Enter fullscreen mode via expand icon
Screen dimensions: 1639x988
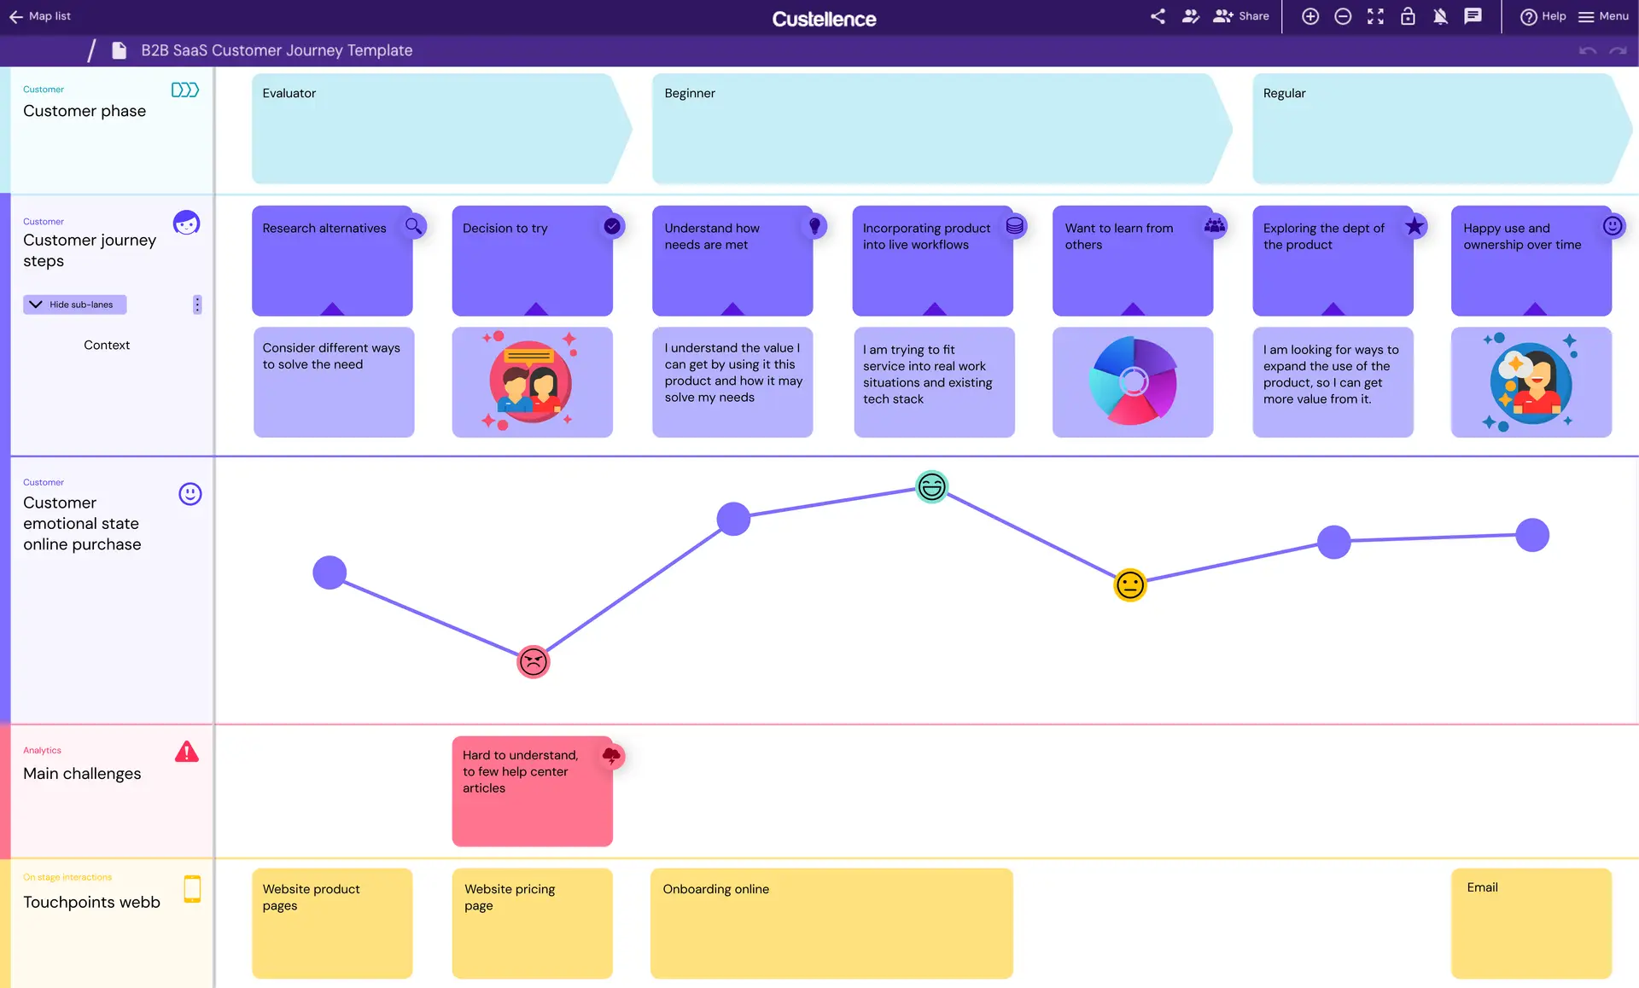click(x=1375, y=16)
